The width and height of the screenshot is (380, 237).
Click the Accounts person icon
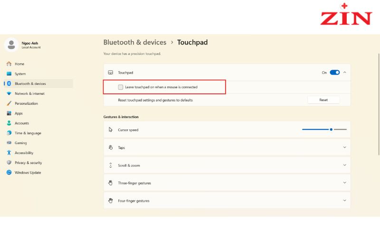(x=9, y=123)
